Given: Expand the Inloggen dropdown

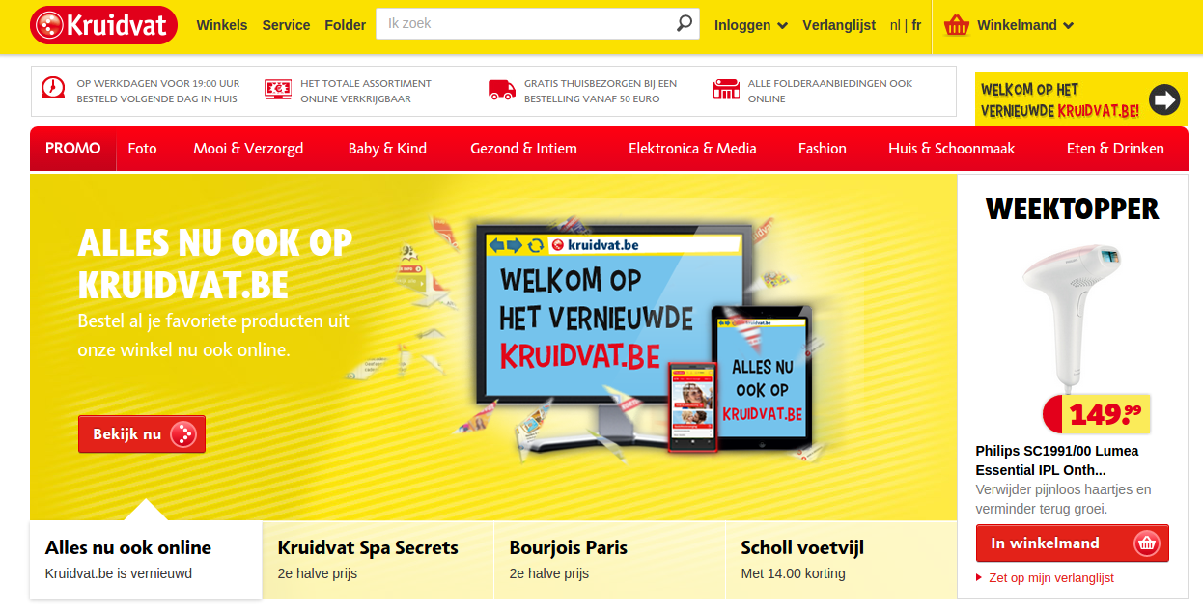Looking at the screenshot, I should [x=751, y=25].
